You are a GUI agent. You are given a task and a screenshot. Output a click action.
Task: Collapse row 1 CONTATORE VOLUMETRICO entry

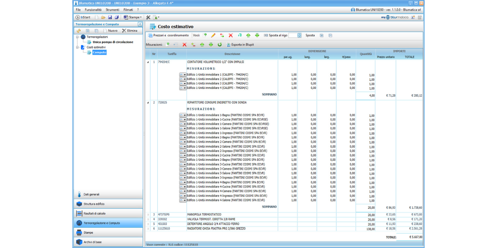[x=148, y=62]
